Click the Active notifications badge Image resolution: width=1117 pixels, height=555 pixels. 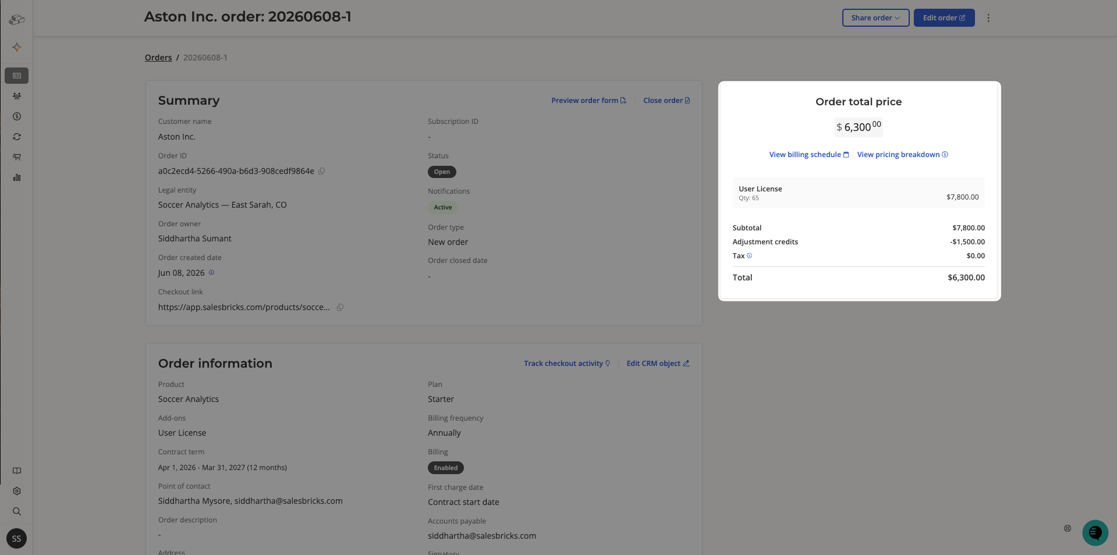click(x=443, y=208)
